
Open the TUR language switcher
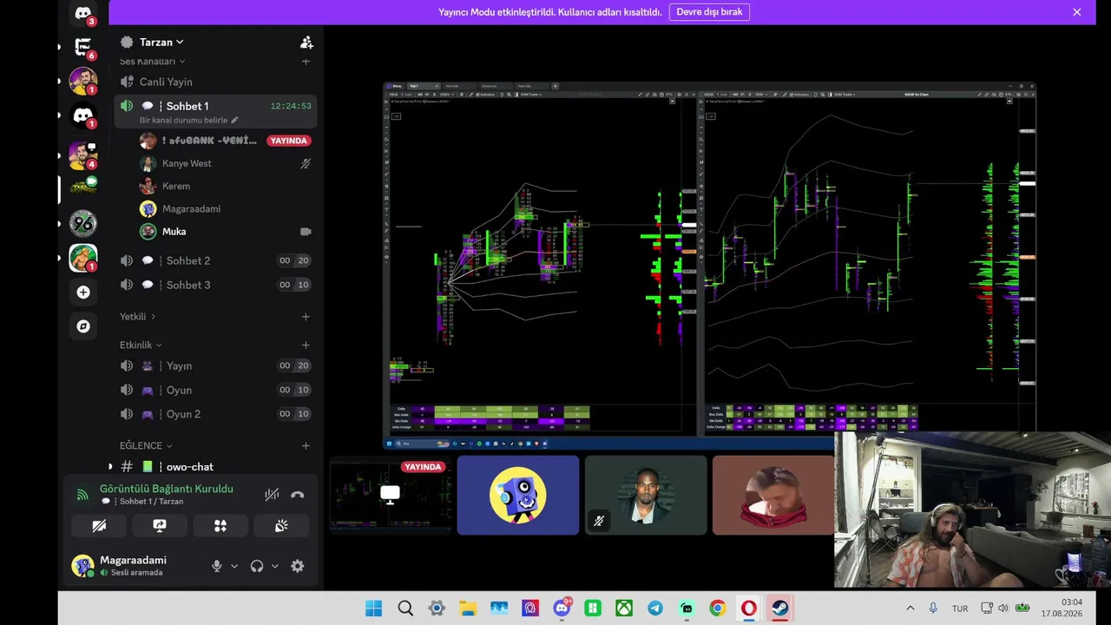click(x=960, y=609)
